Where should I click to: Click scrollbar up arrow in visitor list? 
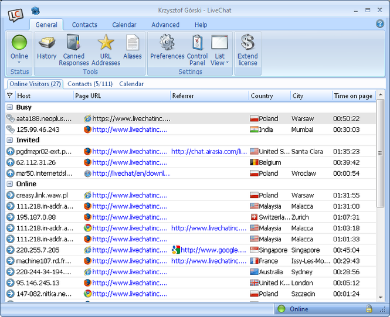pyautogui.click(x=380, y=94)
